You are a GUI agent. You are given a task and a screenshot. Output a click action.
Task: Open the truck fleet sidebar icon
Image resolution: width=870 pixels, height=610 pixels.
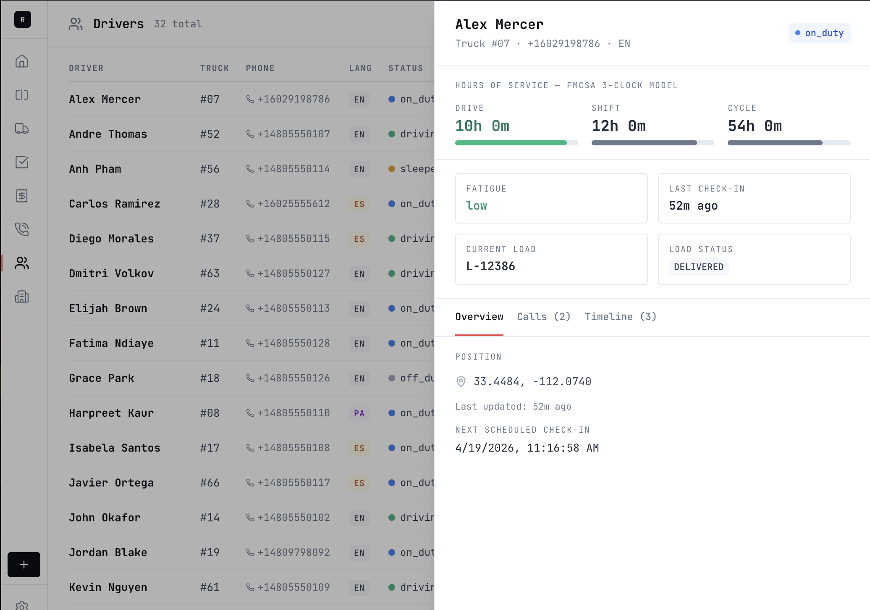click(x=22, y=129)
